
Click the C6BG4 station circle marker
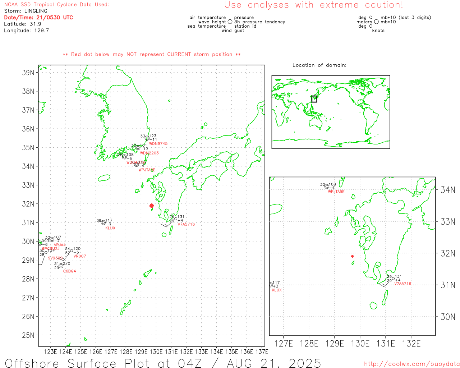pyautogui.click(x=61, y=266)
